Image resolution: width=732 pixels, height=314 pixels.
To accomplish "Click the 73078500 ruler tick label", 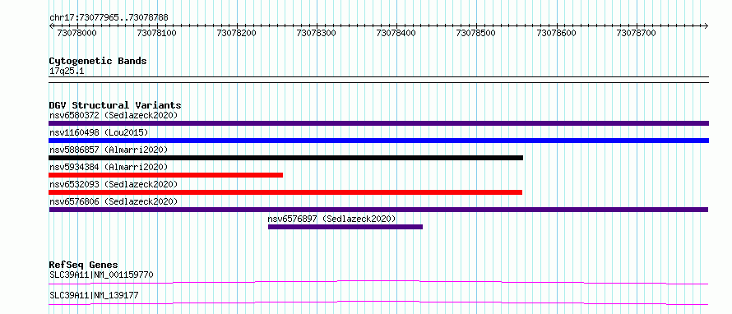I will tap(476, 34).
